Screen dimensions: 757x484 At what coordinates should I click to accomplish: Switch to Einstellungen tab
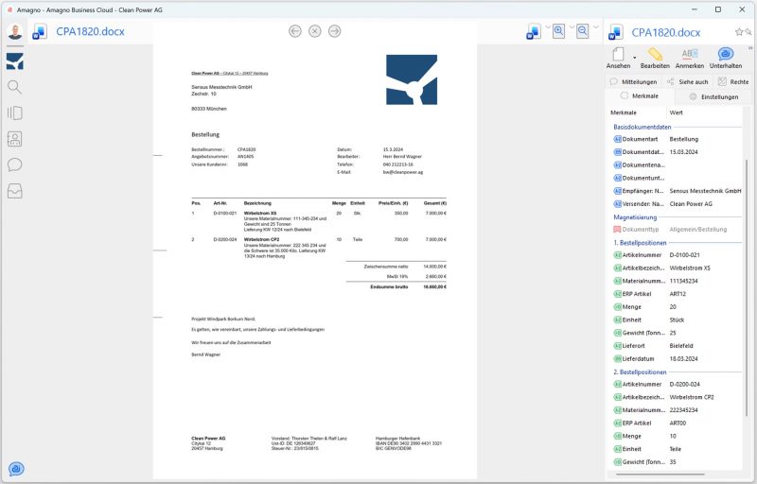[713, 97]
